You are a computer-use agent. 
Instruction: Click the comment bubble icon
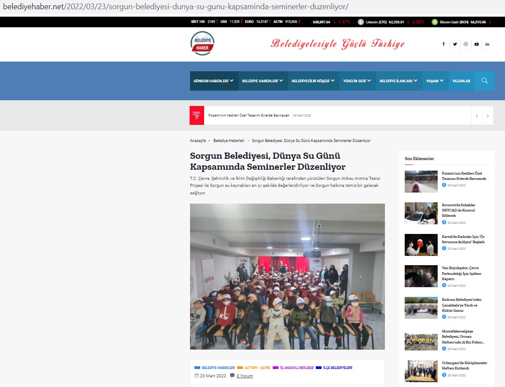(x=232, y=376)
